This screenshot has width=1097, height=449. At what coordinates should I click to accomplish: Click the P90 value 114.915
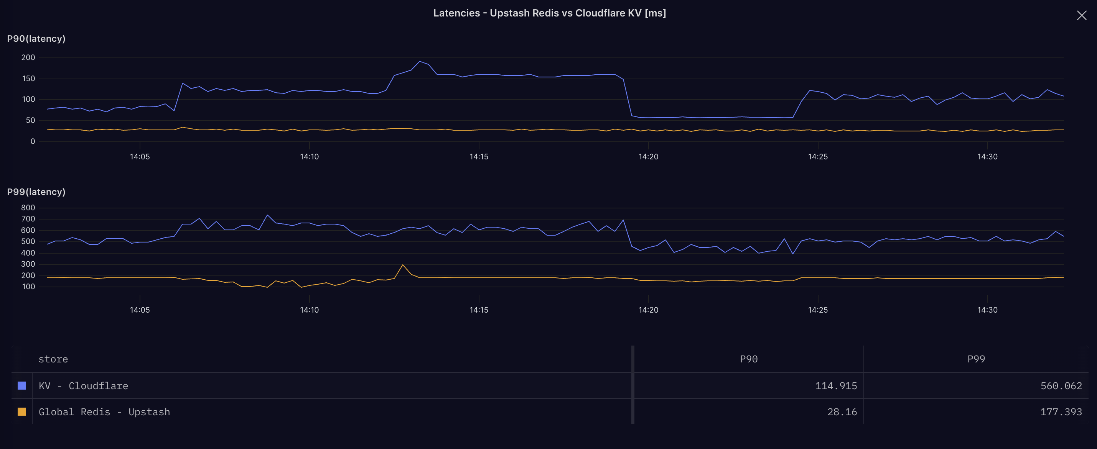click(835, 386)
